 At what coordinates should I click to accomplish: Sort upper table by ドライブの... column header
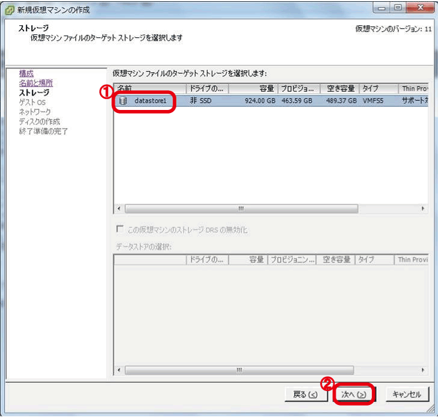[207, 88]
